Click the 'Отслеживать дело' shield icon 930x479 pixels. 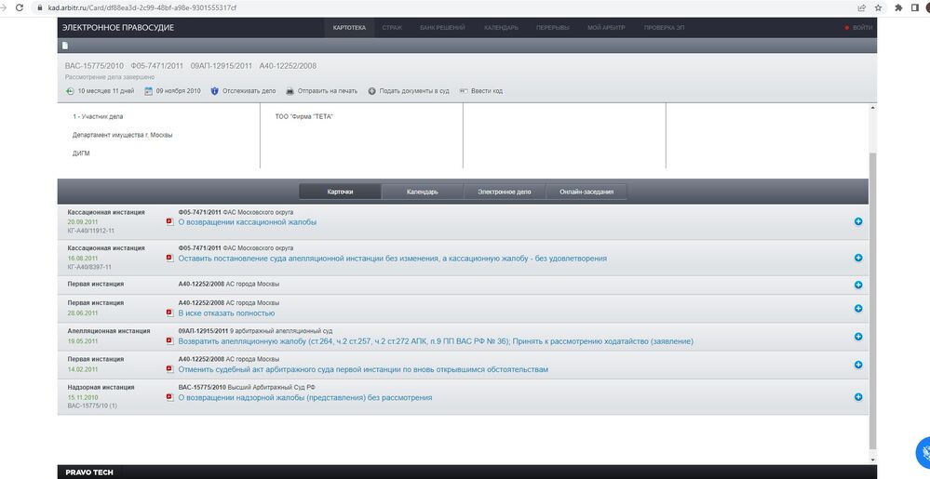point(215,91)
